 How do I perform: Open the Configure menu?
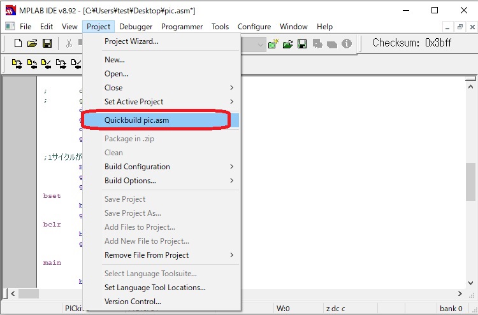pos(254,27)
